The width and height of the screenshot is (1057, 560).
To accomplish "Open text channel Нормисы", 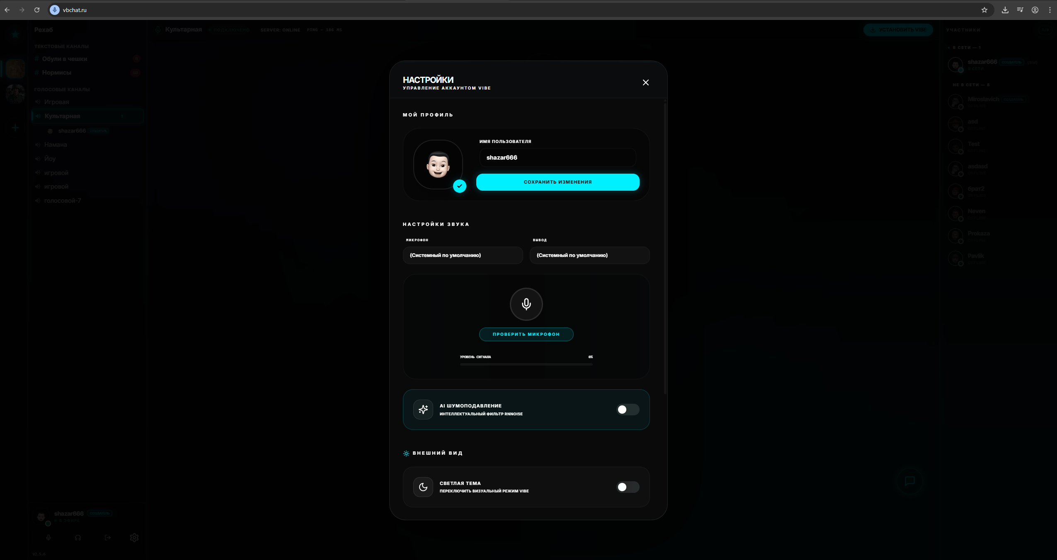I will click(87, 73).
